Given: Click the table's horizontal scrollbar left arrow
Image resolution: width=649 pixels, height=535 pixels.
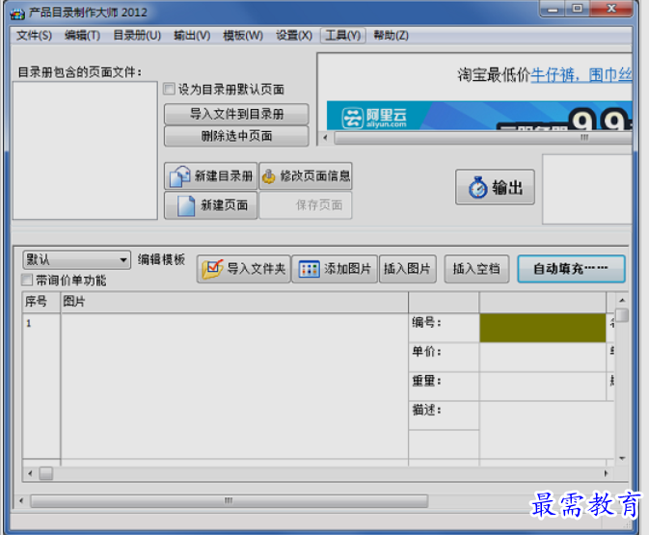Looking at the screenshot, I should point(30,473).
